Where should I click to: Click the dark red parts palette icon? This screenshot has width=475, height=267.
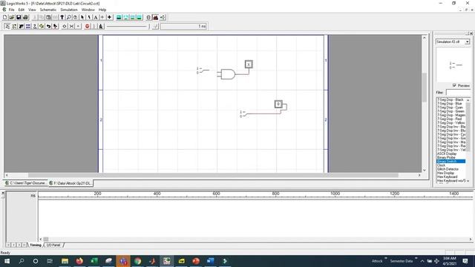(x=155, y=18)
